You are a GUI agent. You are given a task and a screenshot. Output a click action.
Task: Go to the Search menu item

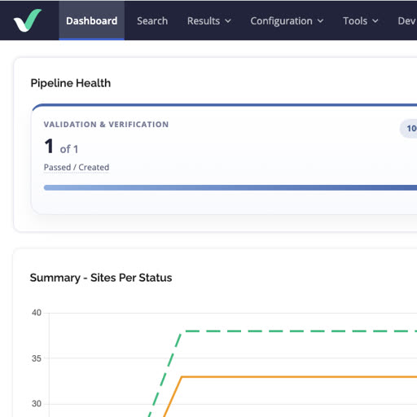coord(152,21)
